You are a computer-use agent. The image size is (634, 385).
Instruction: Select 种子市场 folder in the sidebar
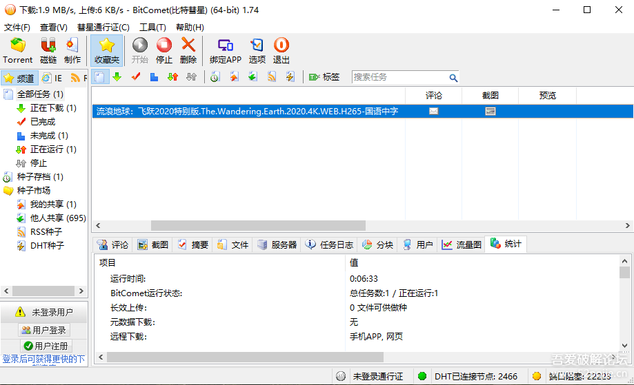point(34,191)
